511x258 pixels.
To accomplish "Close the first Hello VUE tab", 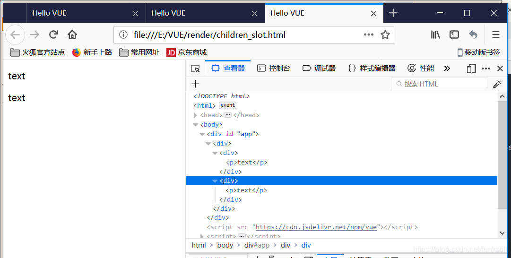I will click(x=135, y=13).
